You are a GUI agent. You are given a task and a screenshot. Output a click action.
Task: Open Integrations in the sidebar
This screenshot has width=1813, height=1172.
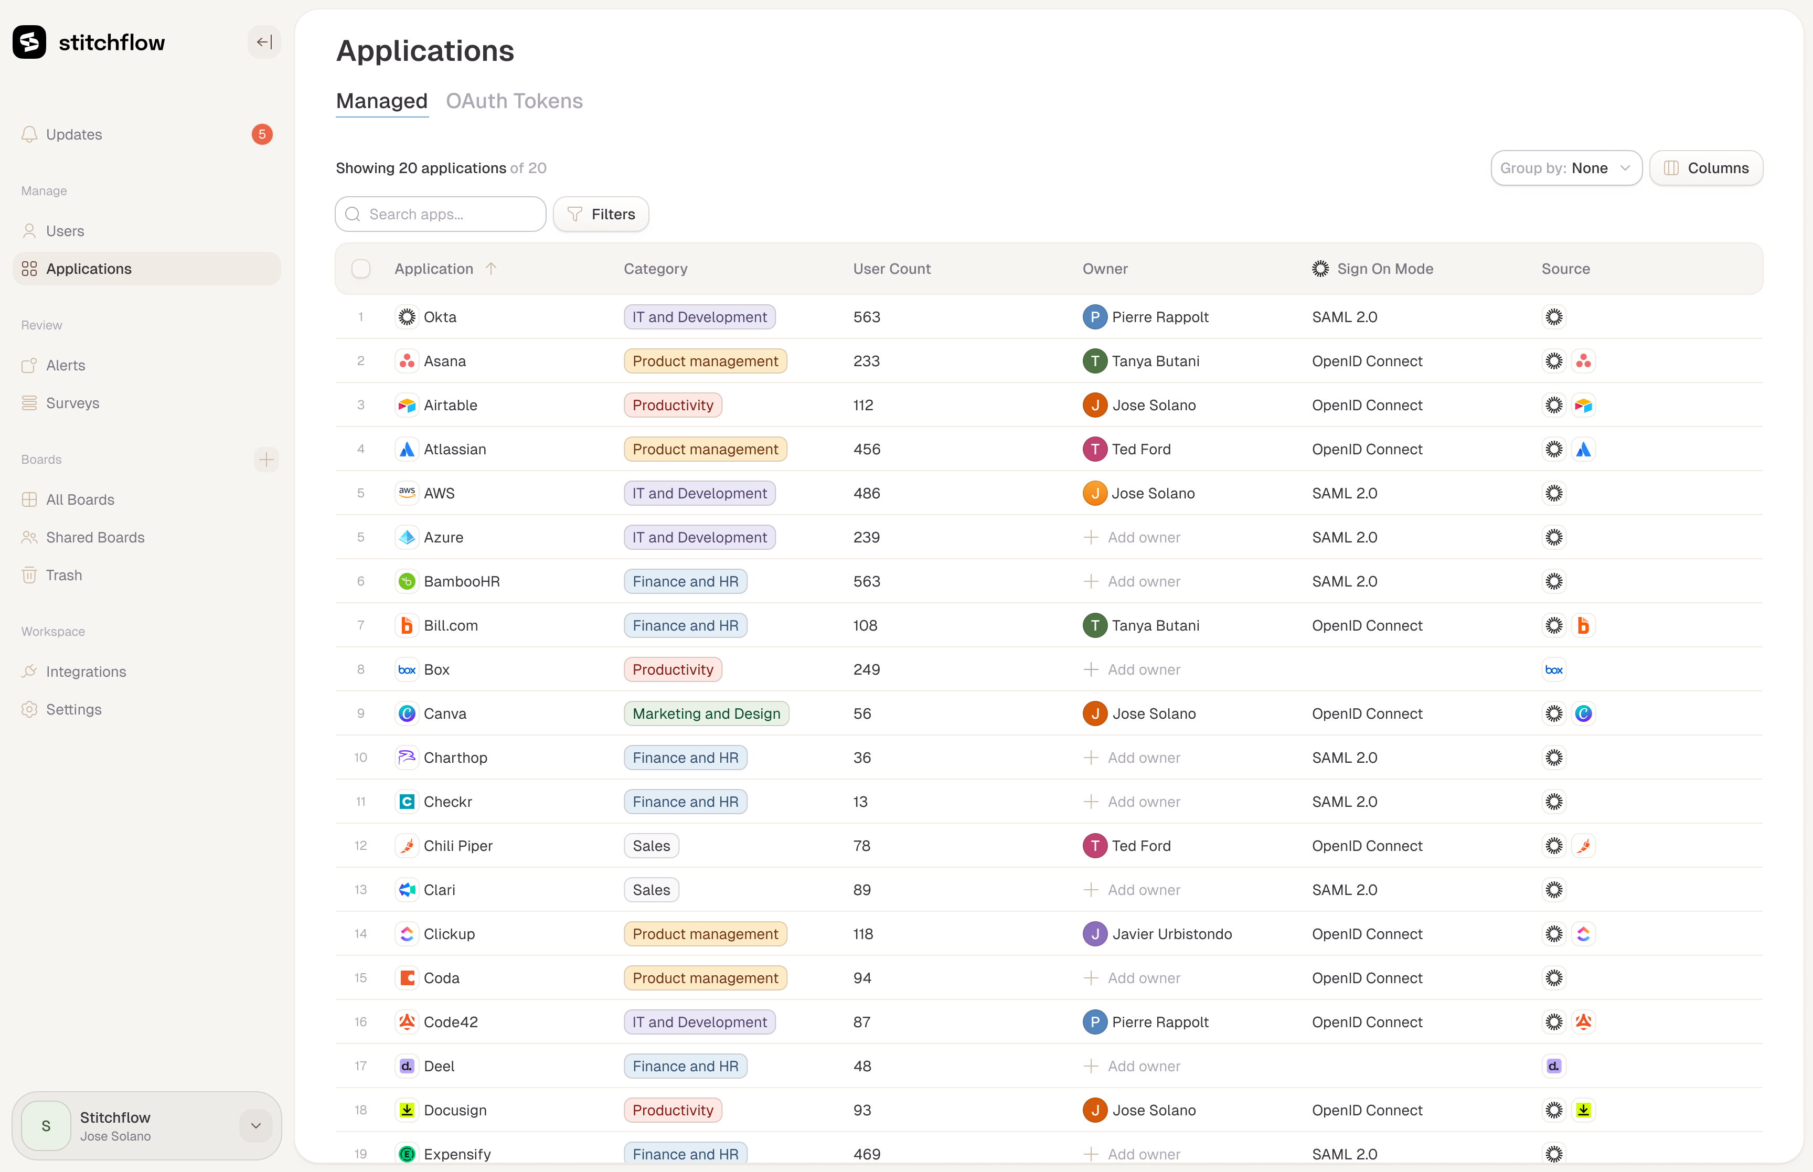click(86, 671)
